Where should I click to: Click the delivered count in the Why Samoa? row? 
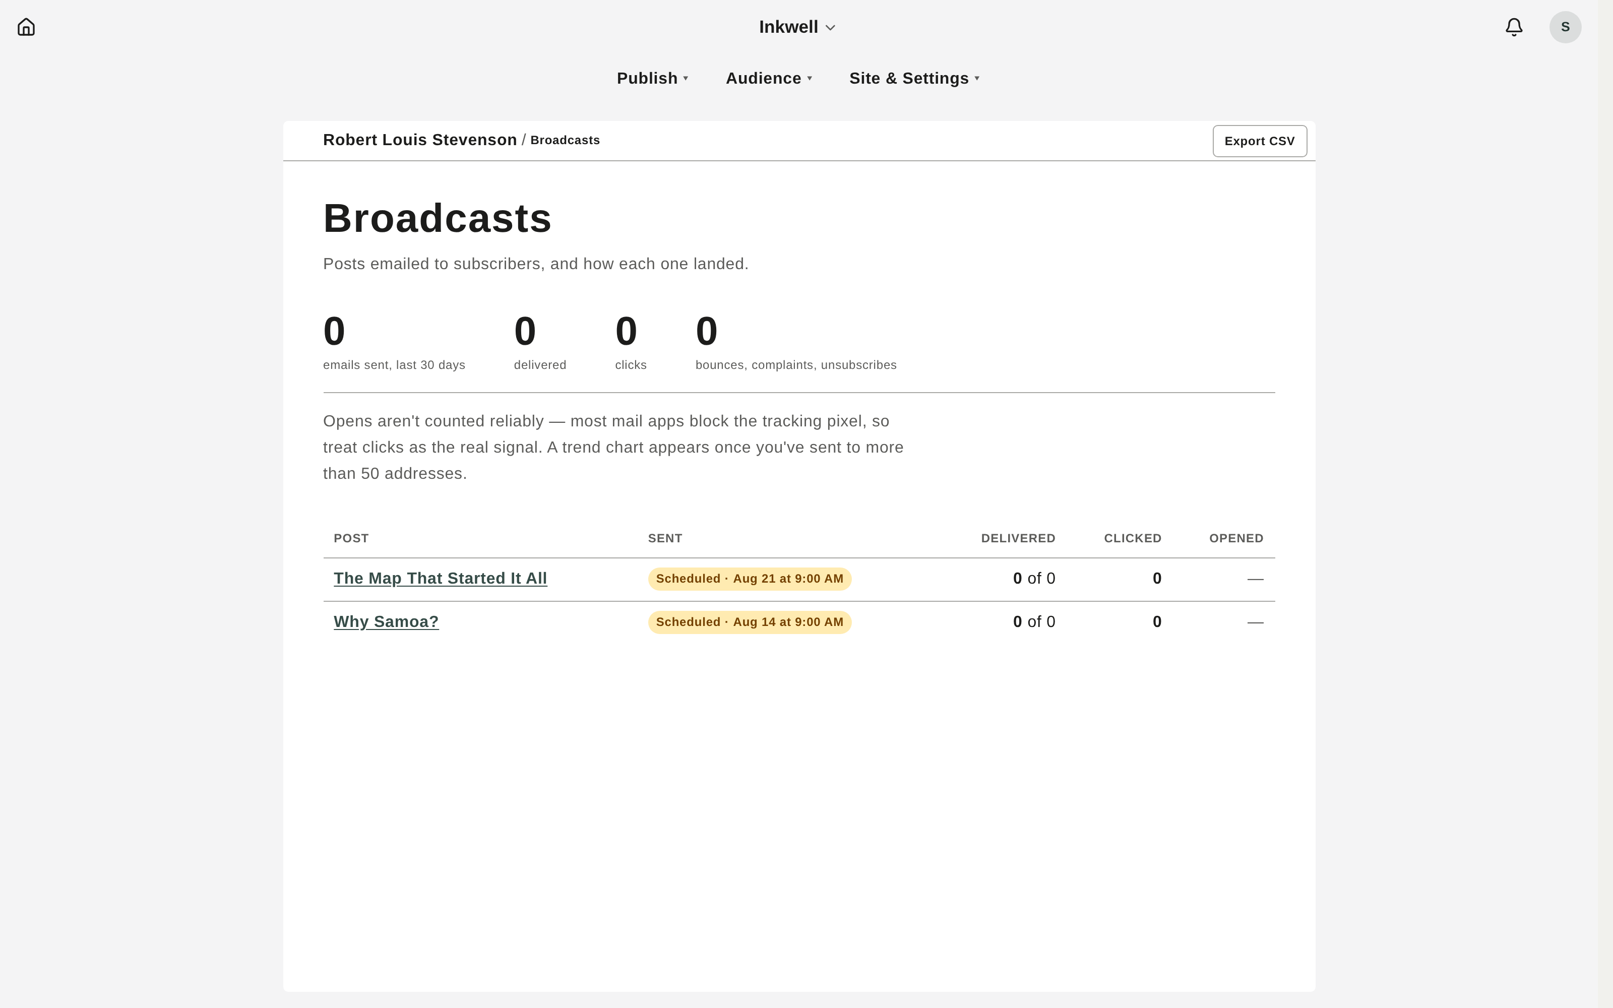(x=1034, y=622)
